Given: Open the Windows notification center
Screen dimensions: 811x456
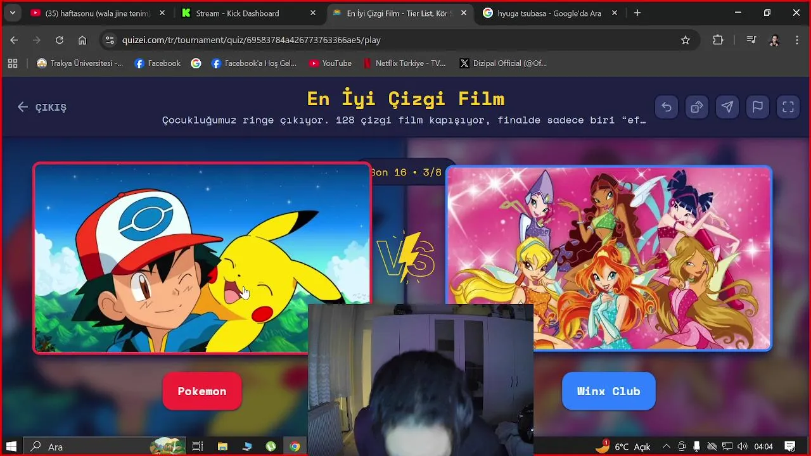Looking at the screenshot, I should click(x=790, y=446).
